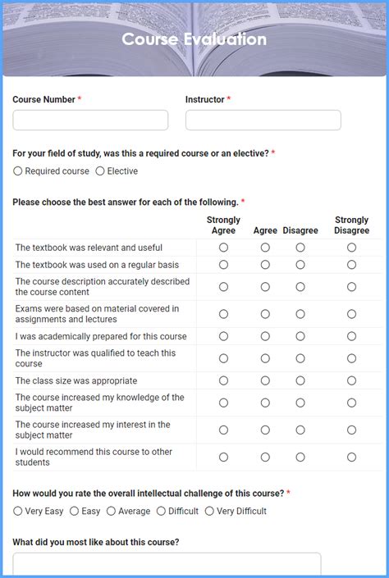389x578 pixels.
Task: Pick Agree for recommend course to other students
Action: coord(265,457)
